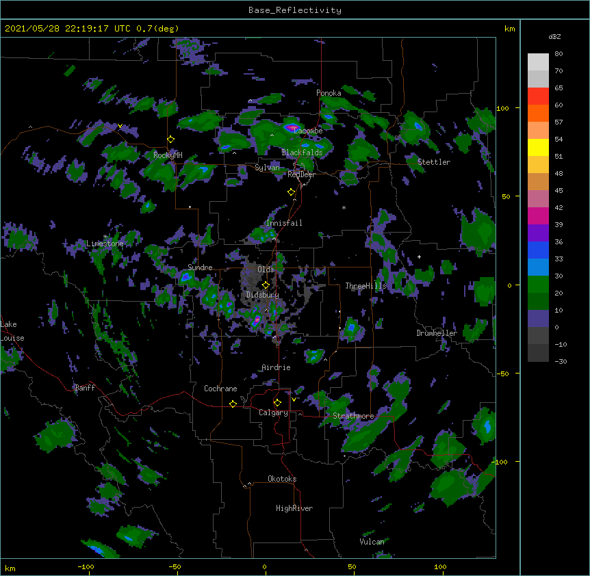
Task: Click the Okotoks town label
Action: [282, 479]
